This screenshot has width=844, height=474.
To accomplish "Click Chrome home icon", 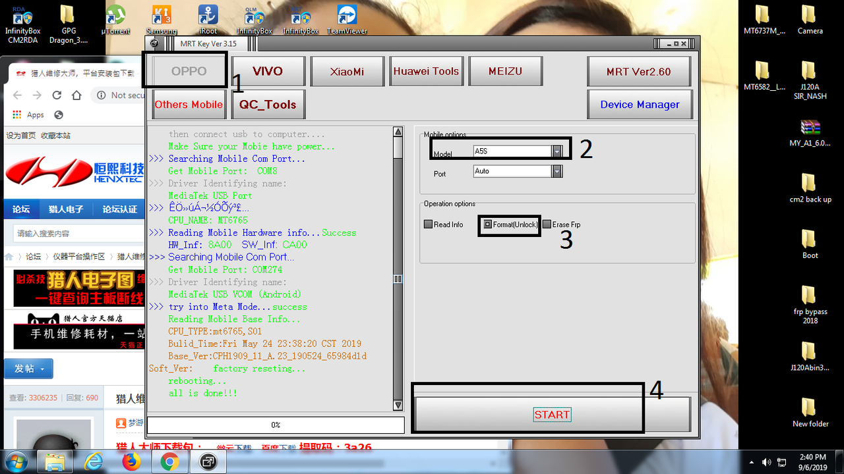I will tap(77, 95).
